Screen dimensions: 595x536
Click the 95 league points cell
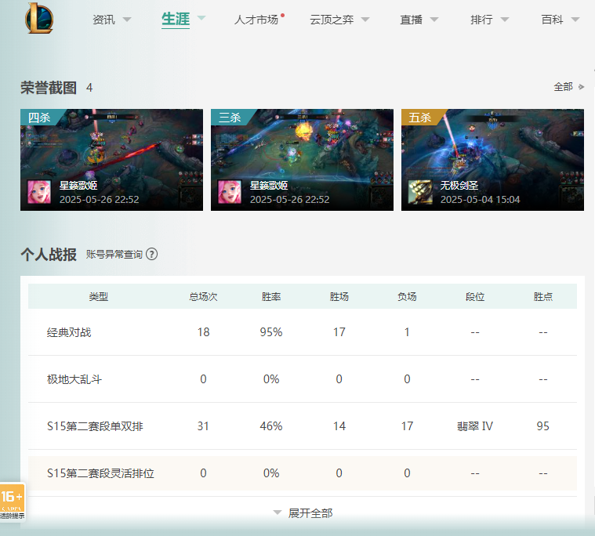pos(543,426)
